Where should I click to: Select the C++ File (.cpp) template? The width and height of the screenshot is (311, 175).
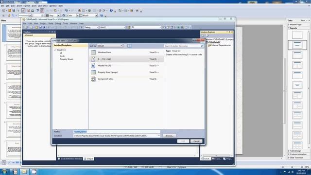tap(126, 59)
